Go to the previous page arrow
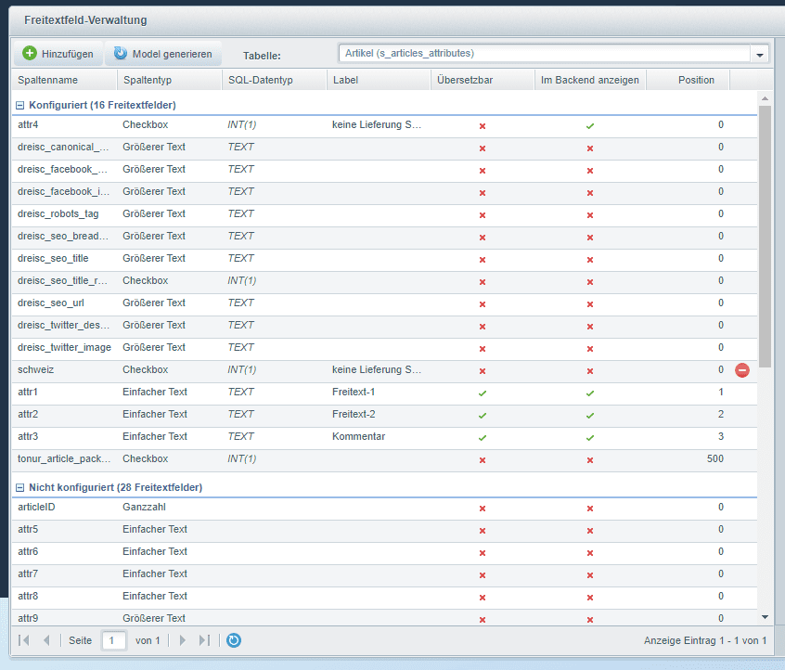This screenshot has height=670, width=785. pyautogui.click(x=46, y=640)
